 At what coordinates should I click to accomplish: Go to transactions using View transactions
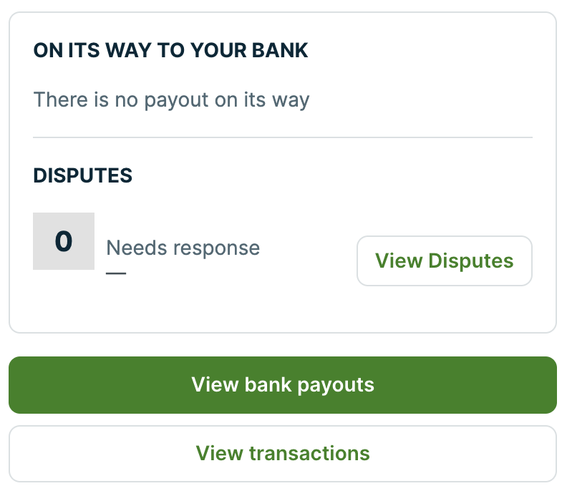click(x=283, y=453)
